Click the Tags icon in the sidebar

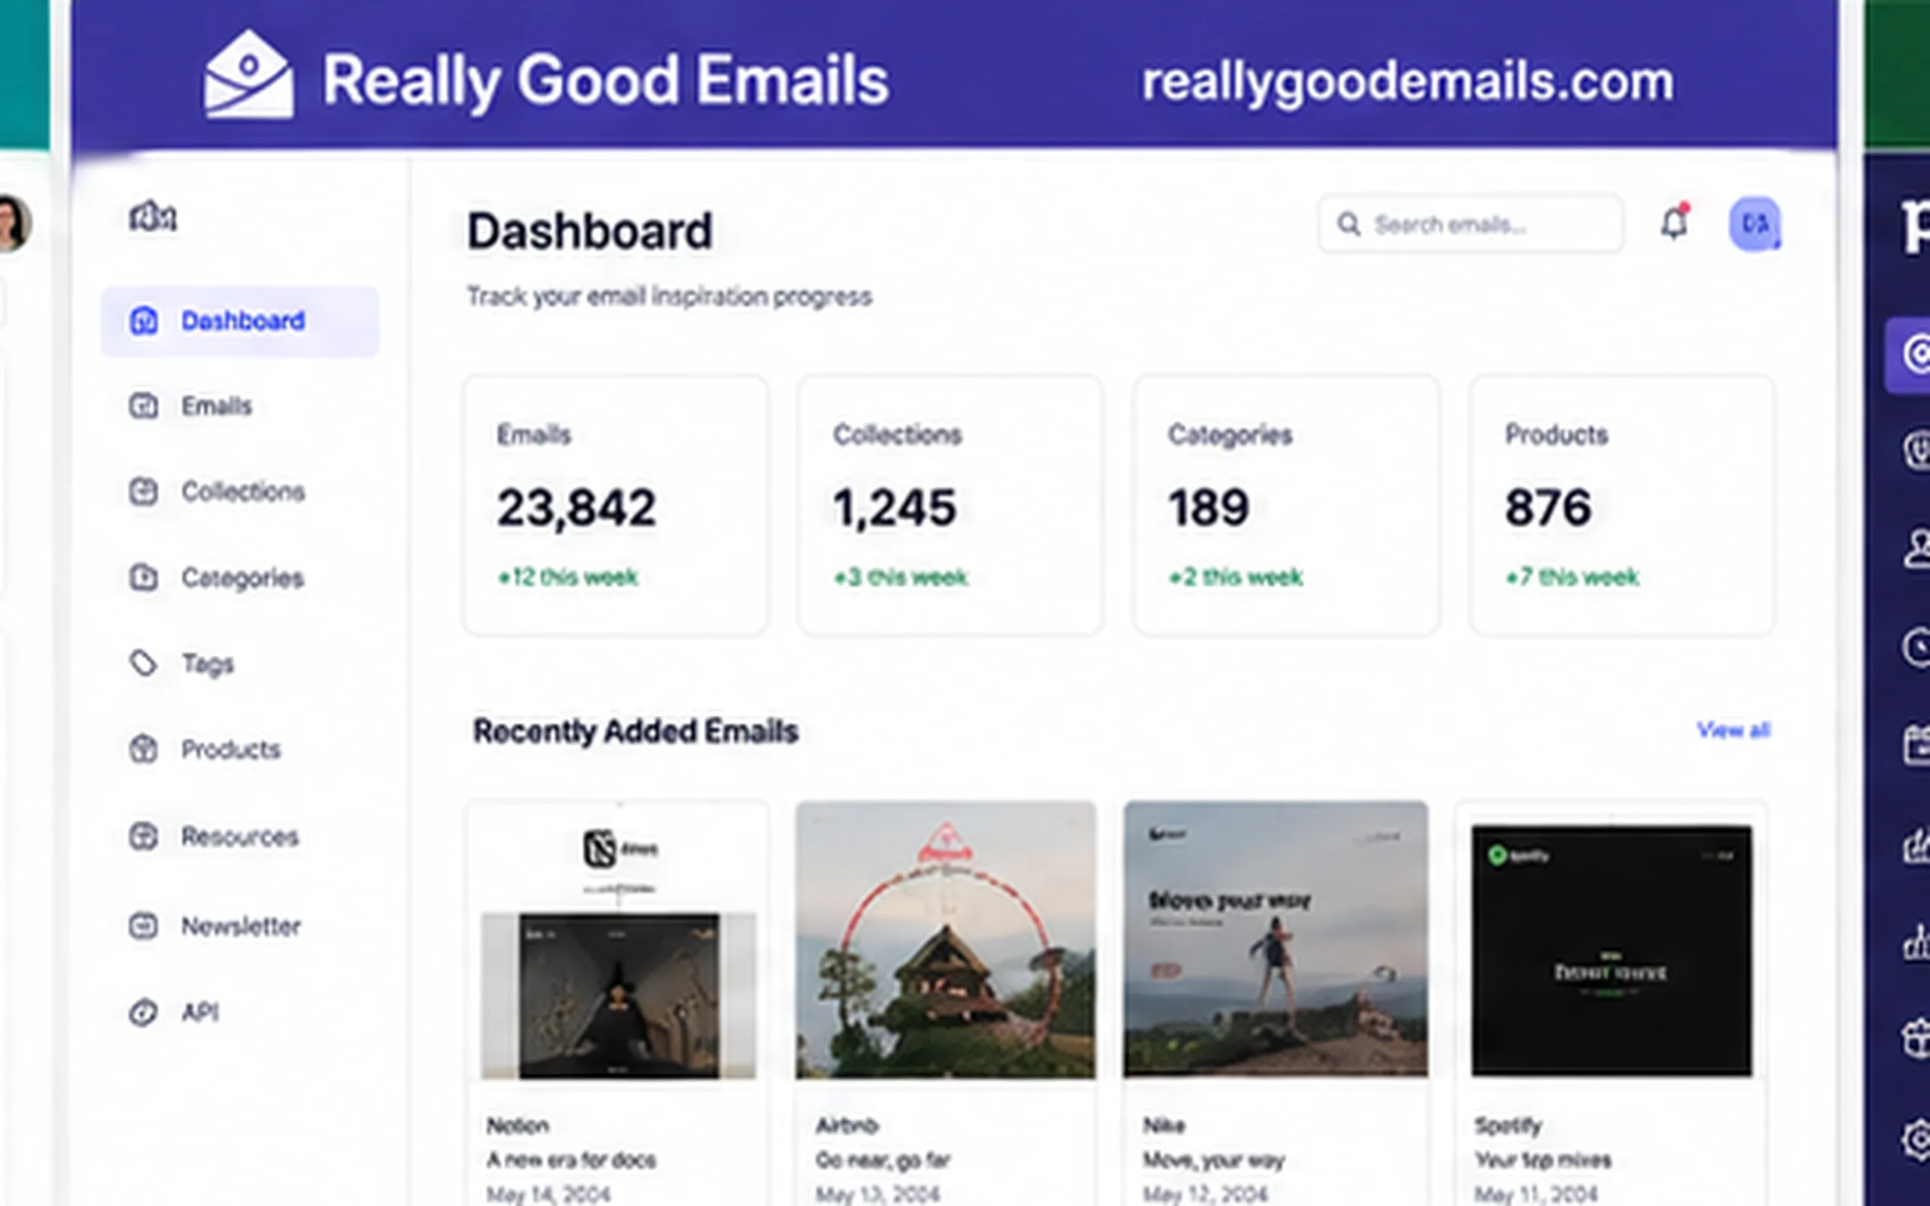[x=143, y=663]
